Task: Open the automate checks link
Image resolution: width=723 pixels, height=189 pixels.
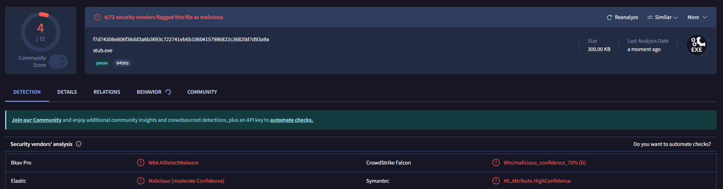Action: point(291,120)
